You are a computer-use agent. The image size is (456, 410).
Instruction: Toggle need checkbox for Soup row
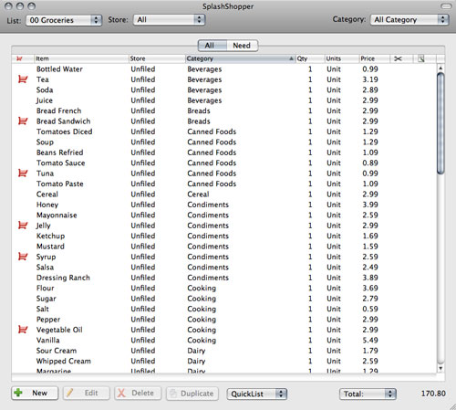pyautogui.click(x=23, y=142)
